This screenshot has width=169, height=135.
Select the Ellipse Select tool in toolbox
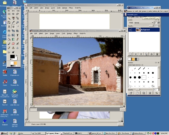(x=13, y=14)
